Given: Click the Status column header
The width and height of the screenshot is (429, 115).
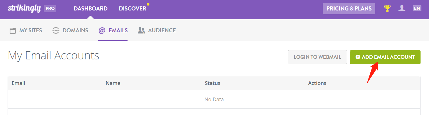Looking at the screenshot, I should coord(212,83).
